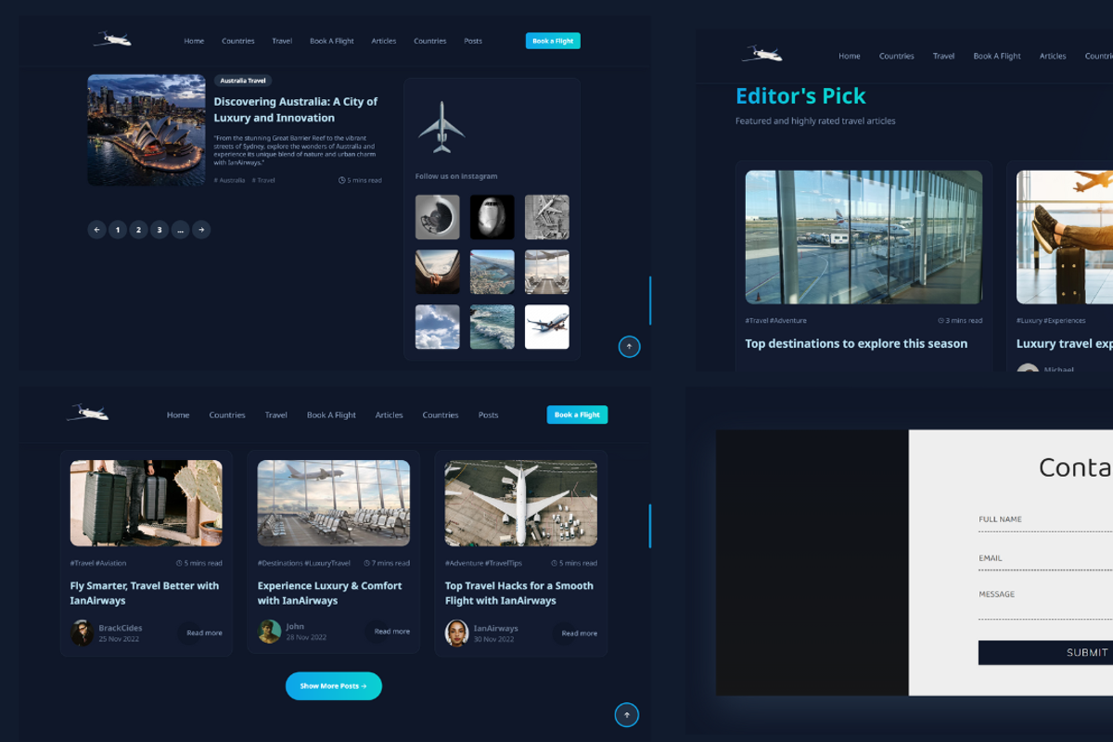Click the Show More Posts button
The image size is (1113, 742).
[x=334, y=685]
